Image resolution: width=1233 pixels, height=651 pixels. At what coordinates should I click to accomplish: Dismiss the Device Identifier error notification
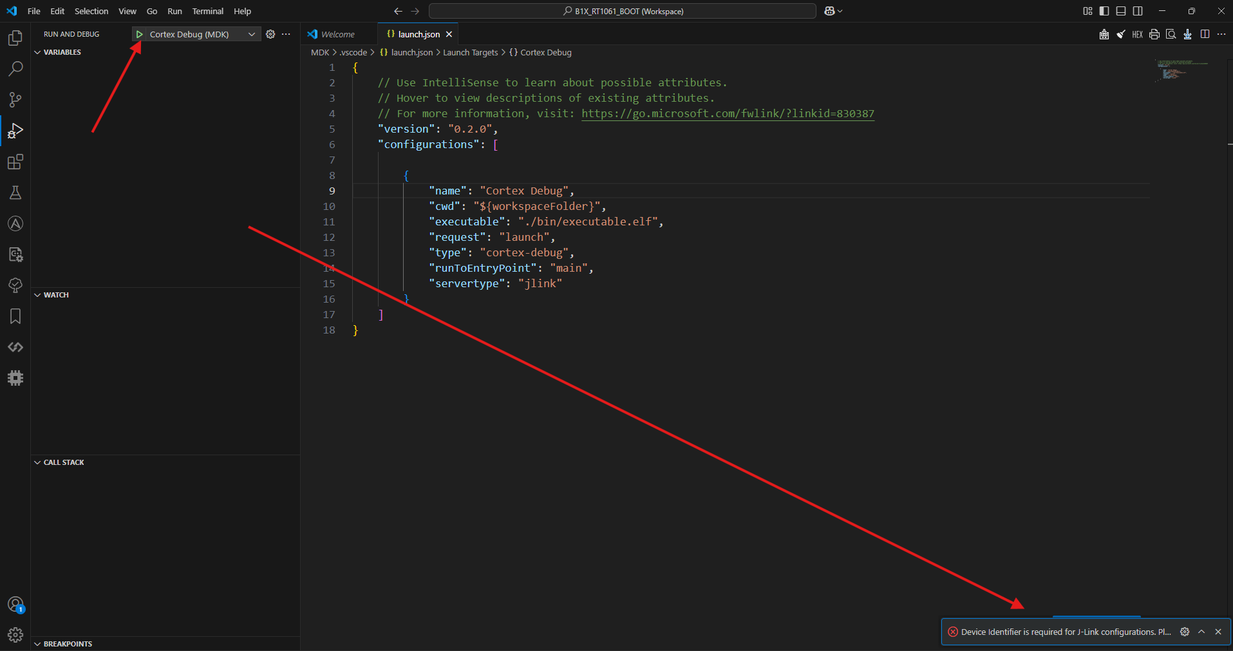1218,632
